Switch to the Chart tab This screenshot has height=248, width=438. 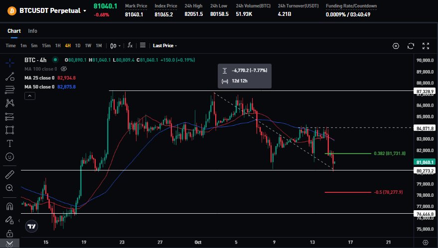tap(14, 31)
